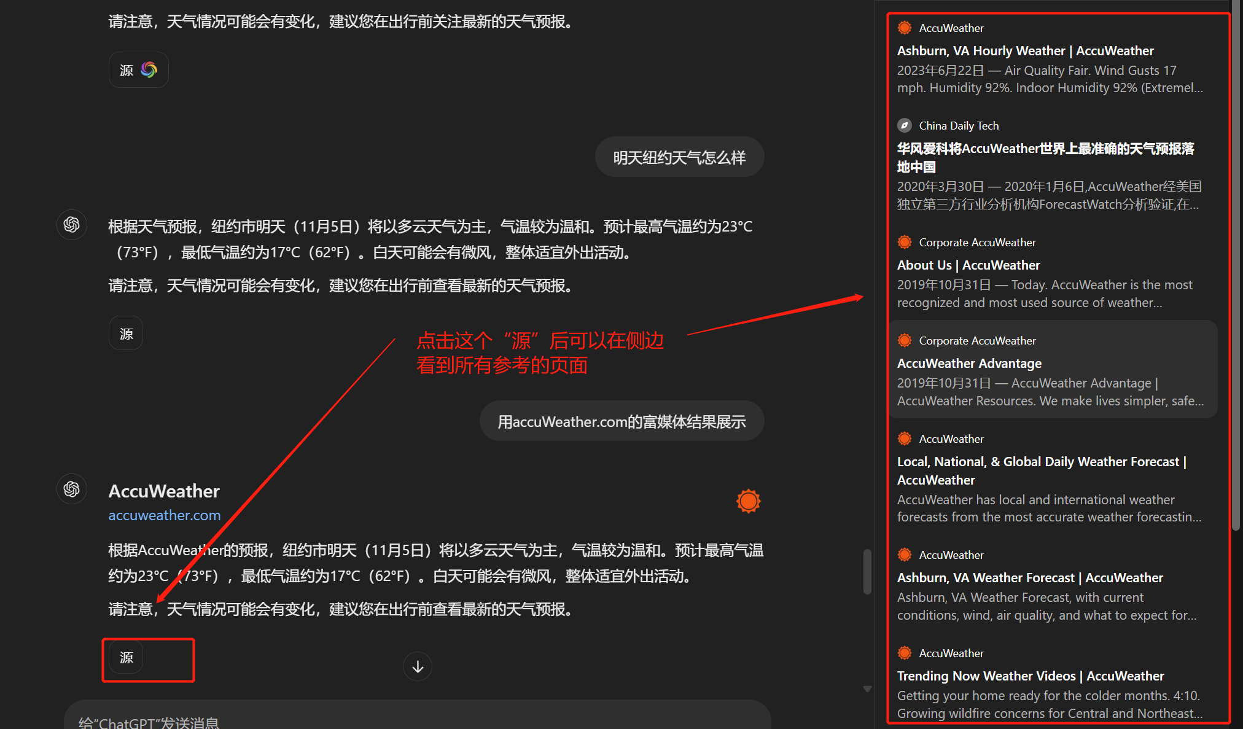
Task: Open the AccuWeather Advantage source
Action: pos(969,364)
